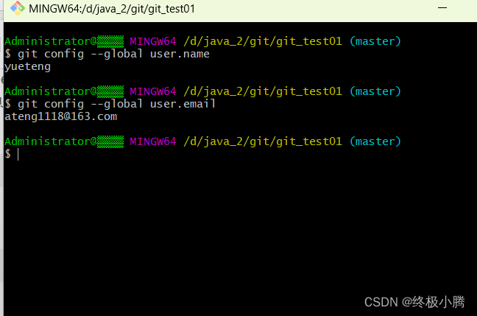Viewport: 477px width, 316px height.
Task: Click 'Administrator@' in the second prompt line
Action: (x=51, y=91)
